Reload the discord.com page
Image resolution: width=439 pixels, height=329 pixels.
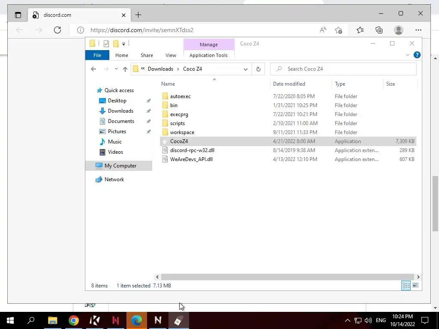tap(57, 30)
